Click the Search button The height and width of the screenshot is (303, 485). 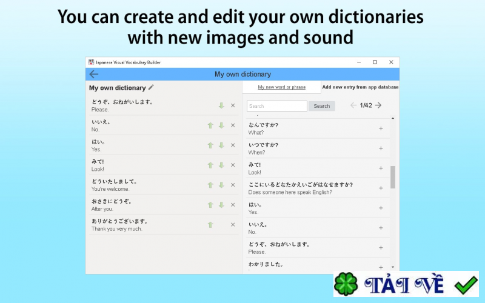(x=322, y=106)
